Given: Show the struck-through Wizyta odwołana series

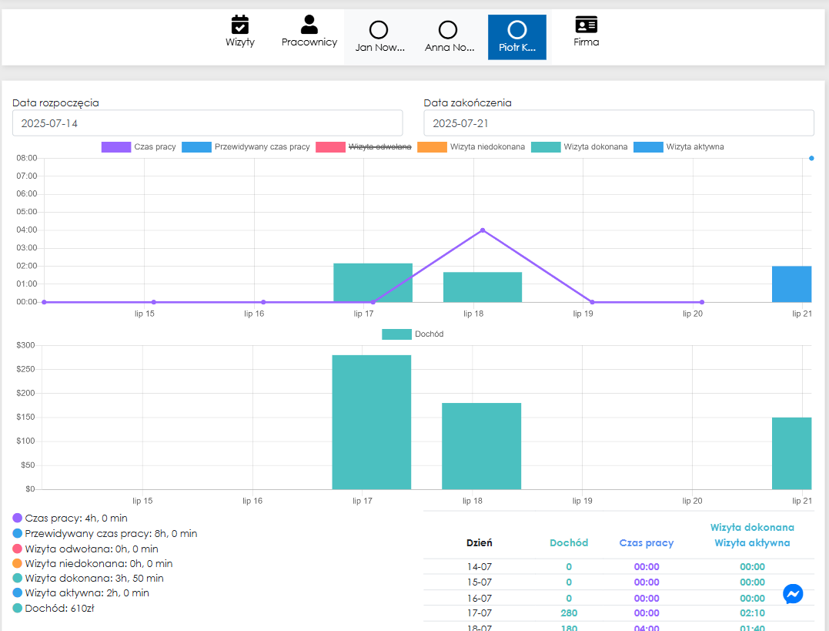Looking at the screenshot, I should click(x=363, y=146).
